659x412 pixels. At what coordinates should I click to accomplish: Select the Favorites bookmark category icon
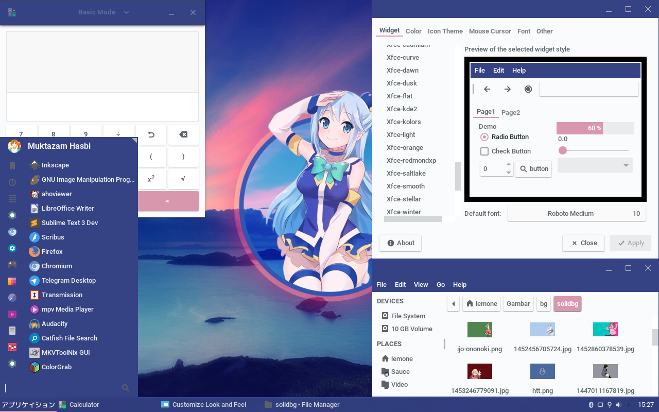point(12,166)
